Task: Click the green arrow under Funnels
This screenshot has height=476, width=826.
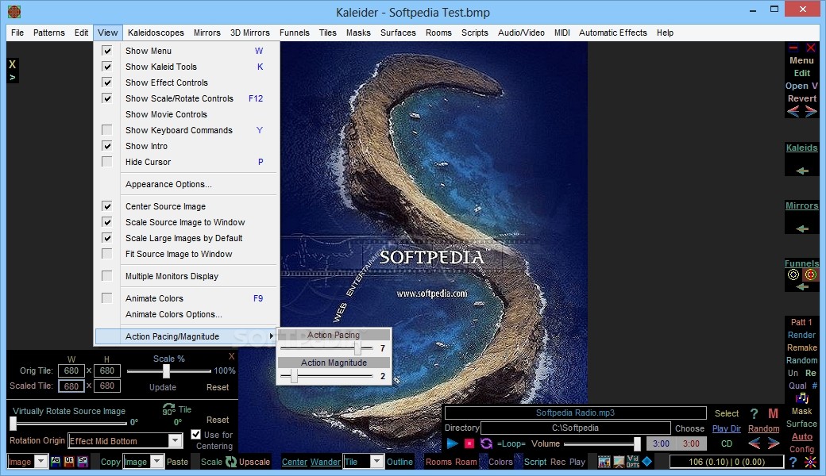Action: tap(802, 286)
